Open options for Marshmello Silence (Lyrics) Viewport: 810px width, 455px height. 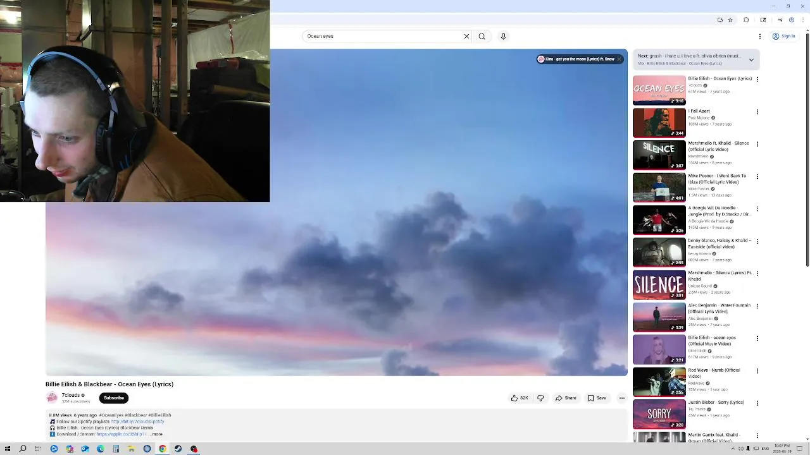(757, 274)
